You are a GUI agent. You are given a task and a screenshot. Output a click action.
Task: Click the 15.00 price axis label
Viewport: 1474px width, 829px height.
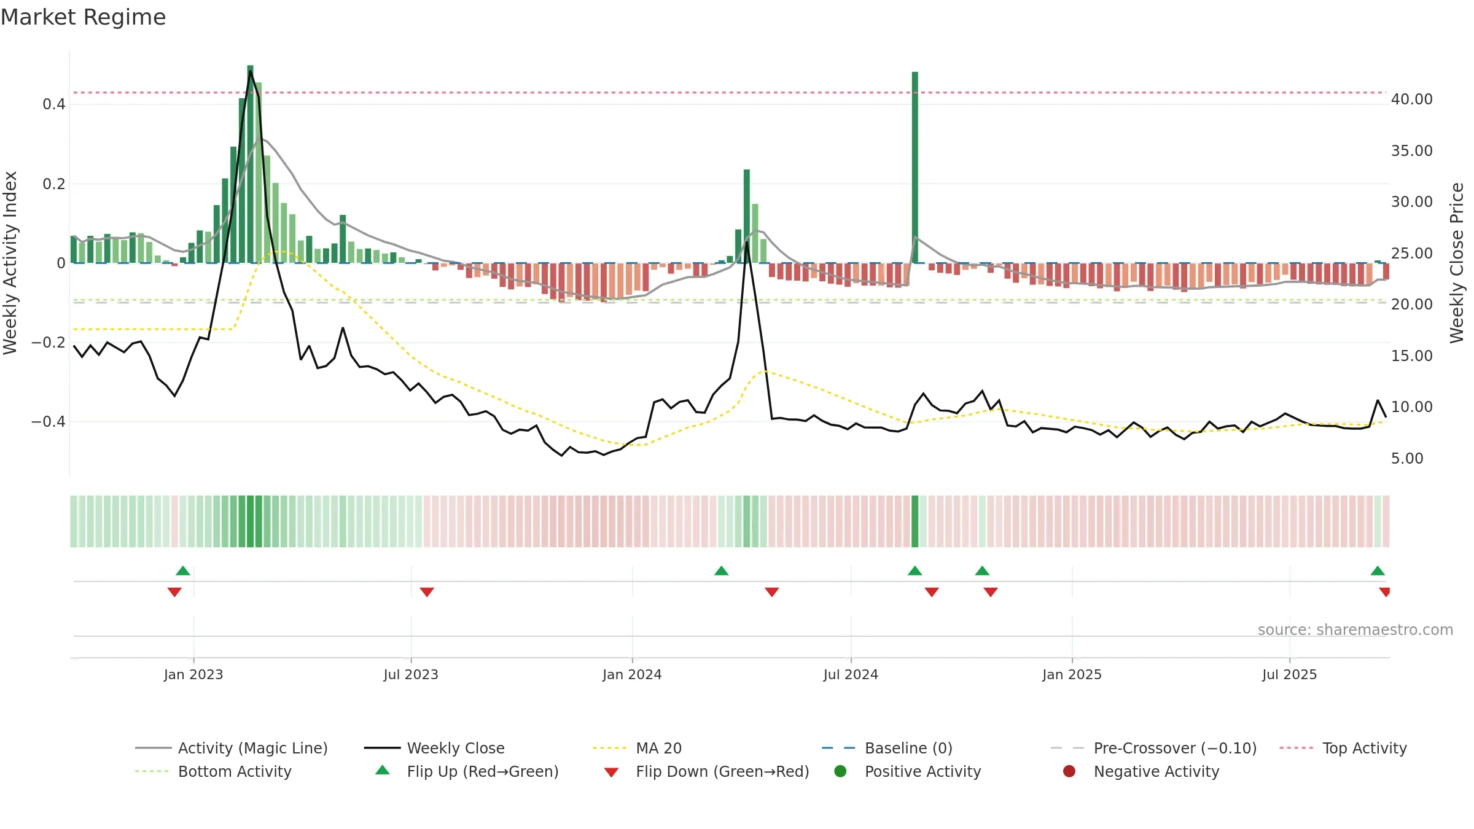coord(1412,356)
